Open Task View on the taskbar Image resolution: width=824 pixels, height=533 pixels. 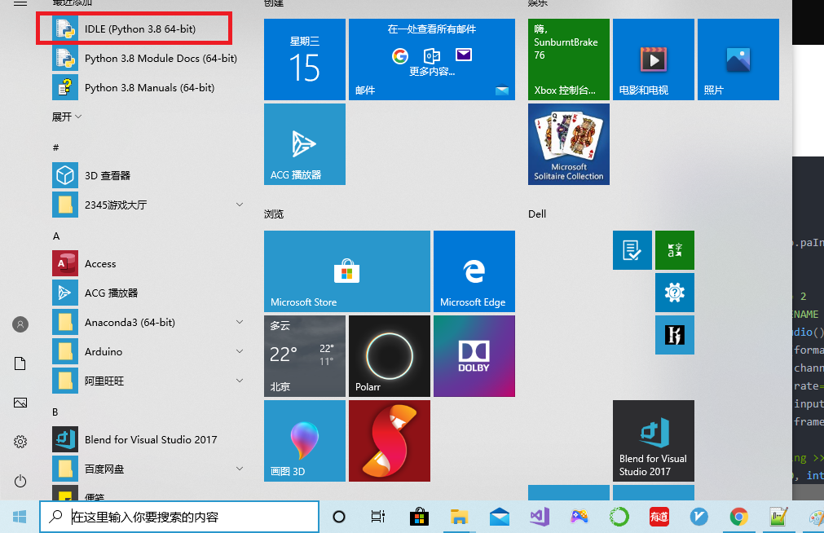coord(378,518)
